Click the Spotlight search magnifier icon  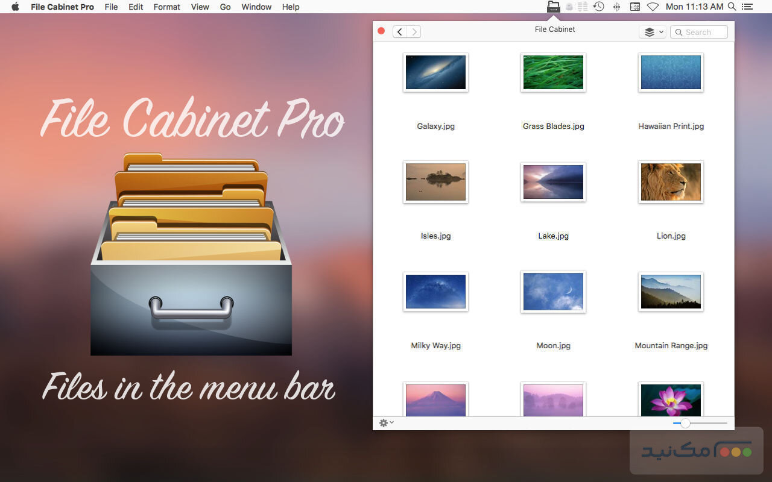point(732,7)
